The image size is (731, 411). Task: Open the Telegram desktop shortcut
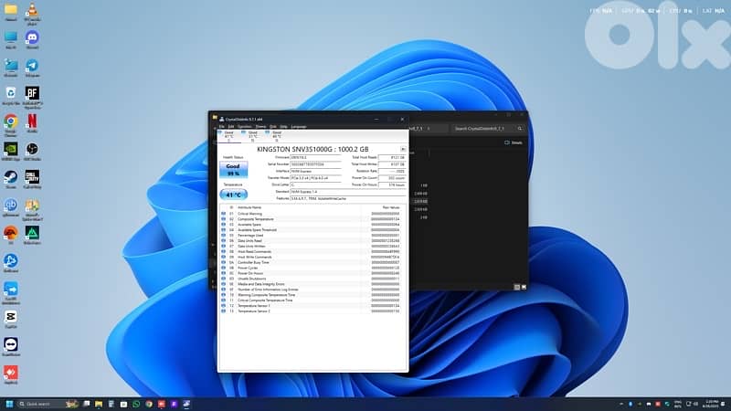point(32,66)
